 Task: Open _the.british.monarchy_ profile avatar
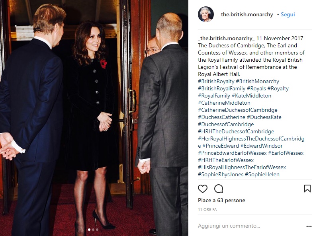pyautogui.click(x=206, y=14)
